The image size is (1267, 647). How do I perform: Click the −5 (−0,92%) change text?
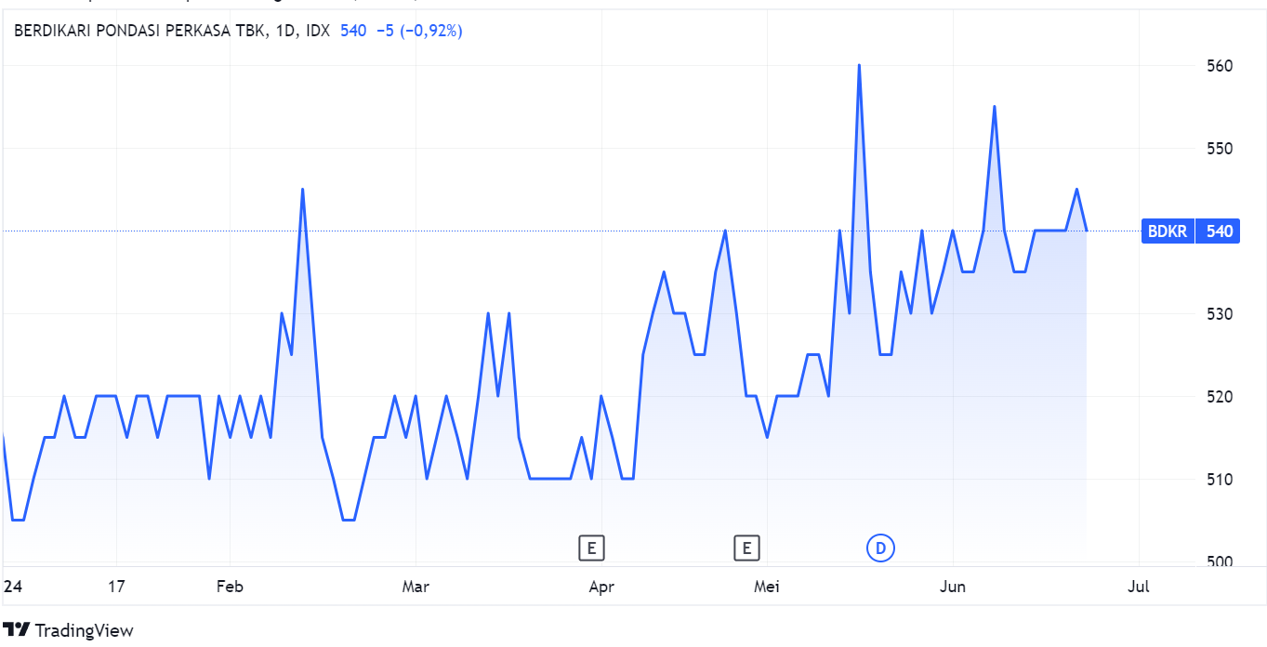[x=419, y=31]
